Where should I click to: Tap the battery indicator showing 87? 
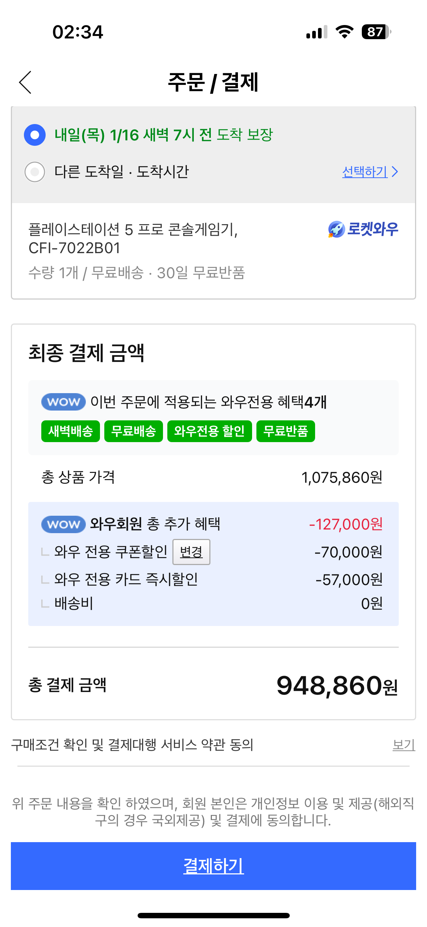pos(376,32)
